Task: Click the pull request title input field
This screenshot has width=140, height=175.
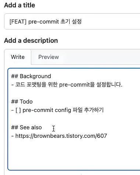Action: [x=73, y=21]
